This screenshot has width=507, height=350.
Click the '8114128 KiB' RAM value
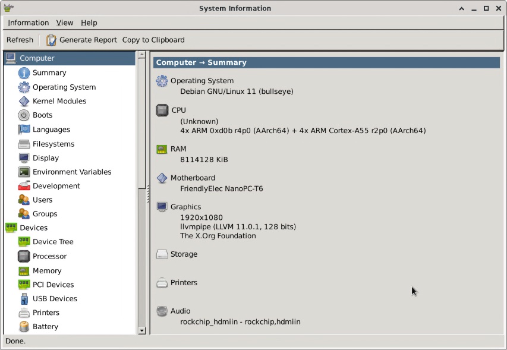pos(204,160)
